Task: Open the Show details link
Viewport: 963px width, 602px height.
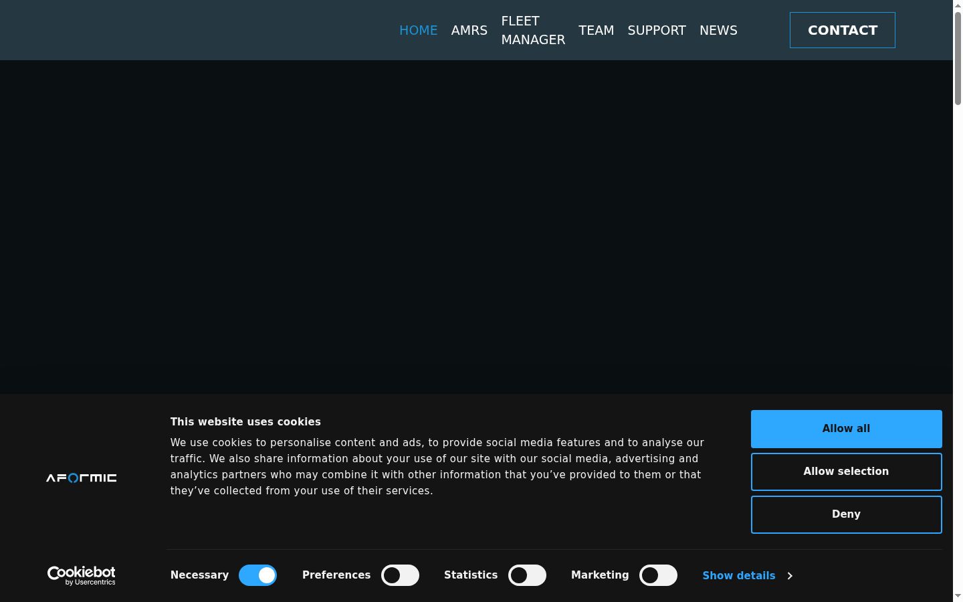Action: (x=739, y=575)
